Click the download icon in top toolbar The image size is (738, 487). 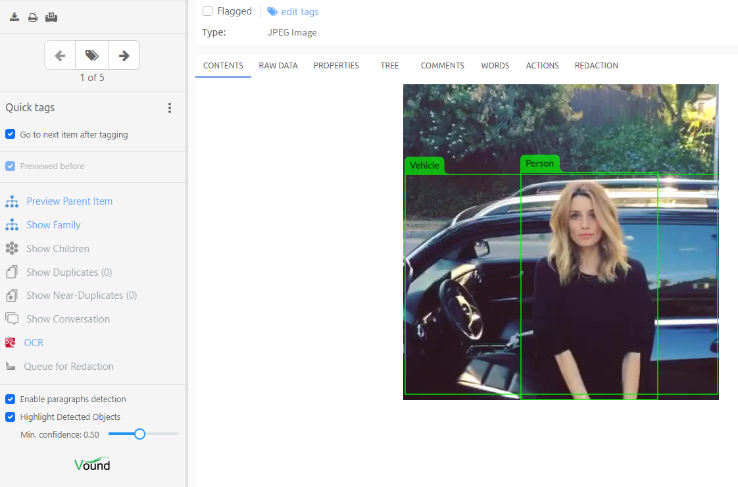pos(14,17)
